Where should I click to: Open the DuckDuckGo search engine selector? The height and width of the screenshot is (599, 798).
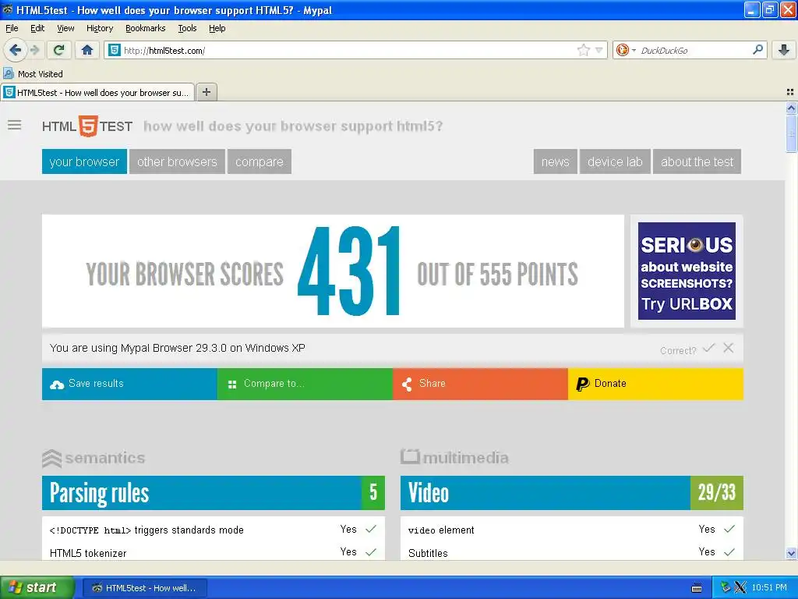[x=626, y=50]
